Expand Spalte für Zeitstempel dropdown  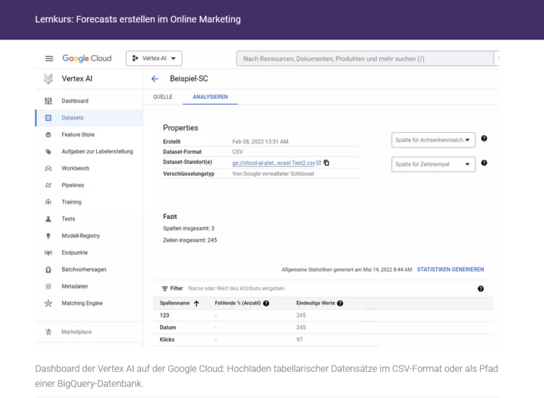(433, 164)
